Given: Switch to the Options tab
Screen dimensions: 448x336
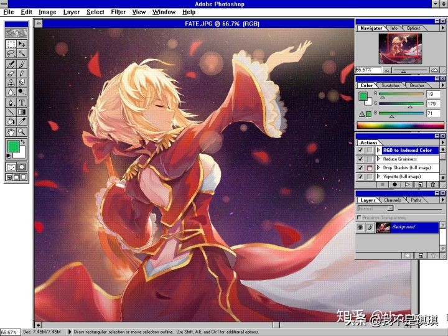Looking at the screenshot, I should tap(413, 28).
